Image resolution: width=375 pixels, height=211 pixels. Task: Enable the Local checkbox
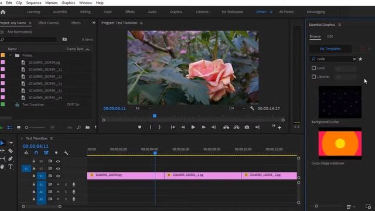(314, 68)
